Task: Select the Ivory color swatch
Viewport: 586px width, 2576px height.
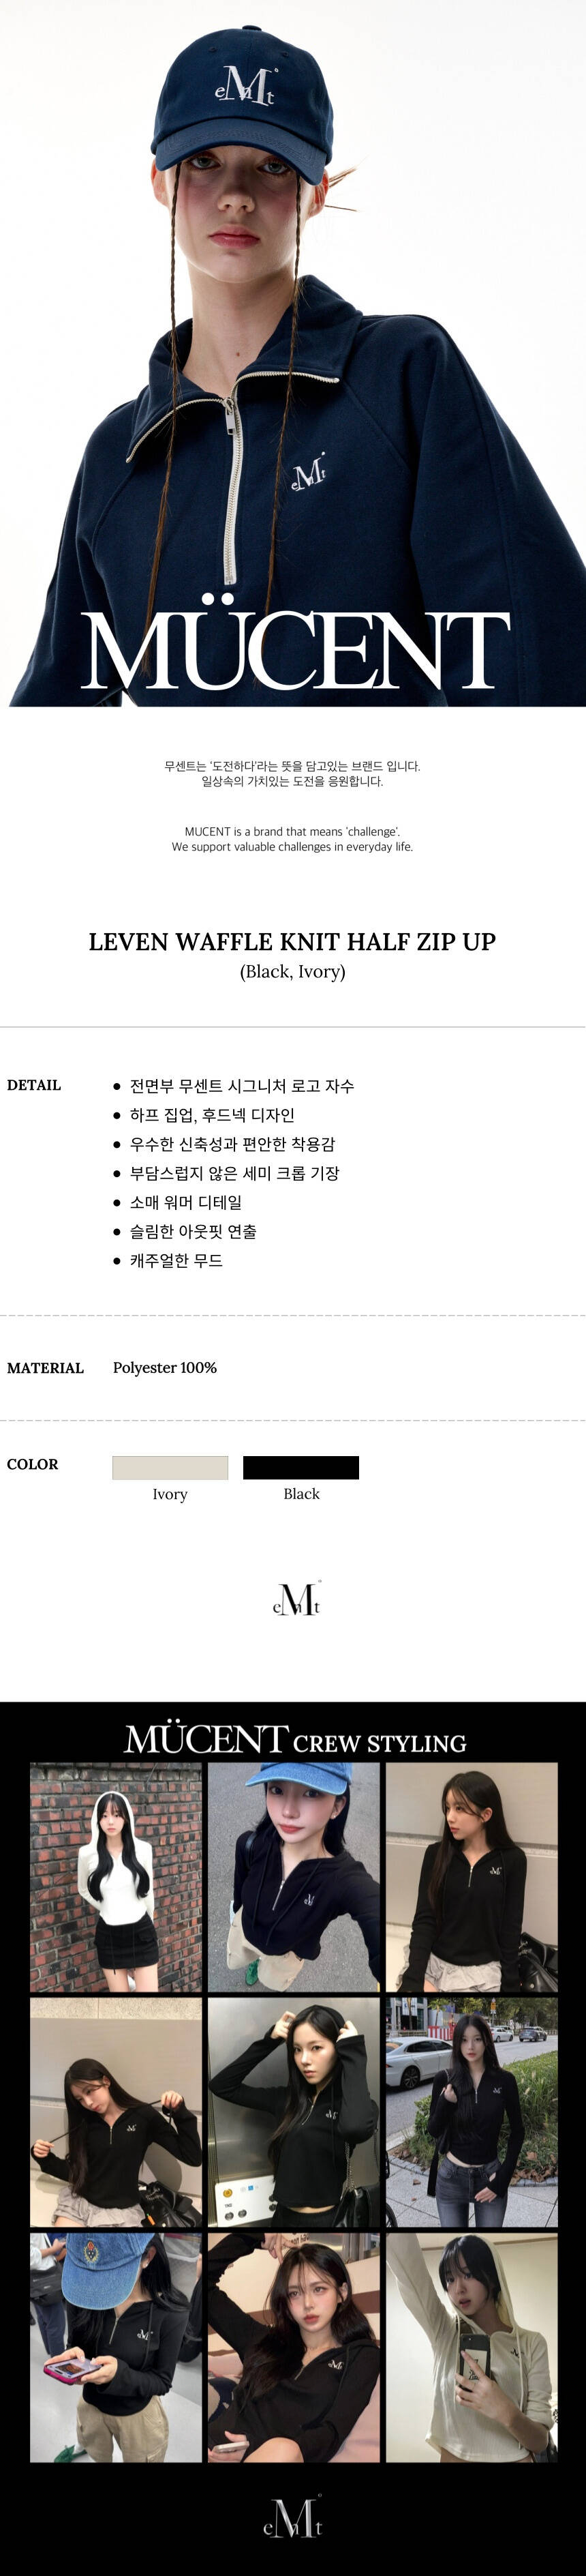Action: (170, 1467)
